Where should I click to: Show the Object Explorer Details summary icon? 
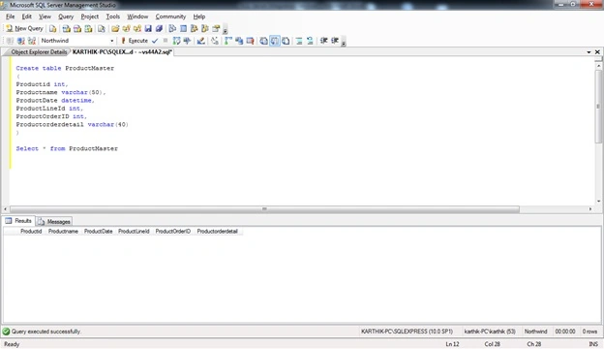(183, 28)
